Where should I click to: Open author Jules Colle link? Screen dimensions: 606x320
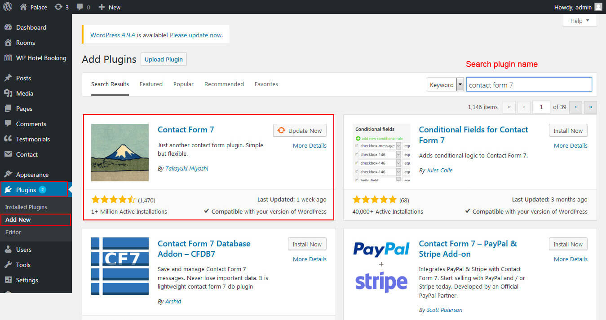coord(439,171)
